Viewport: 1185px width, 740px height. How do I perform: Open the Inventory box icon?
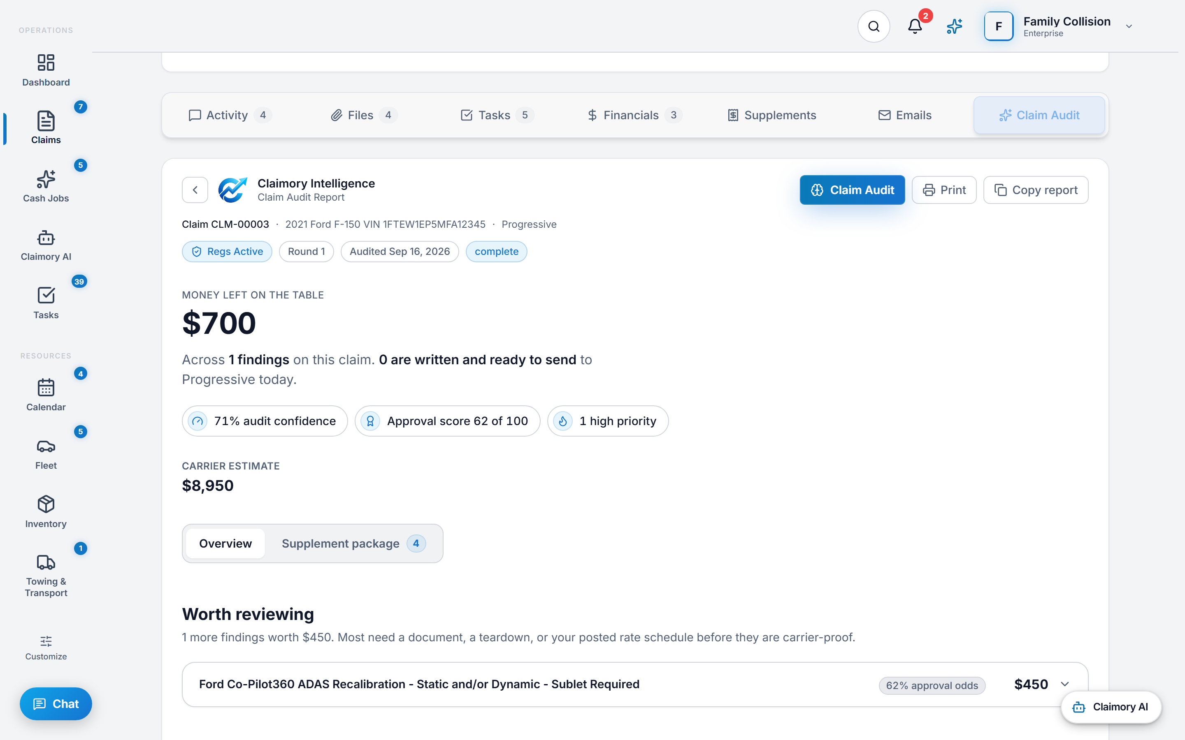click(46, 504)
